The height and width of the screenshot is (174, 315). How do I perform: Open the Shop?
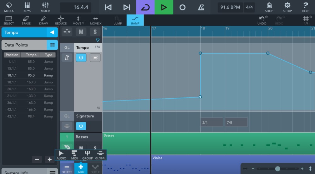[269, 7]
